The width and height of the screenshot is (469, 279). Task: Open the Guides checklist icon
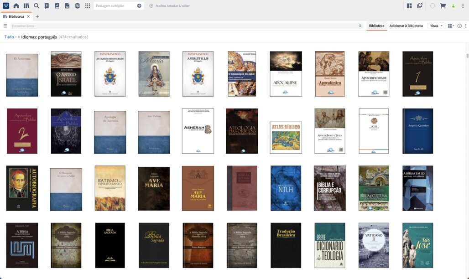pyautogui.click(x=57, y=5)
